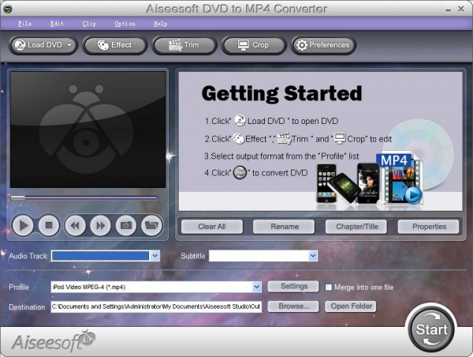Expand the Subtitle dropdown
This screenshot has width=473, height=357.
click(313, 256)
